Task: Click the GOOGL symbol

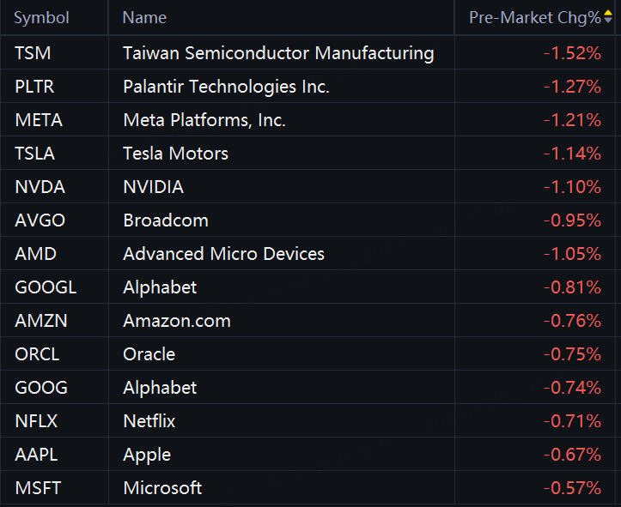Action: tap(46, 287)
